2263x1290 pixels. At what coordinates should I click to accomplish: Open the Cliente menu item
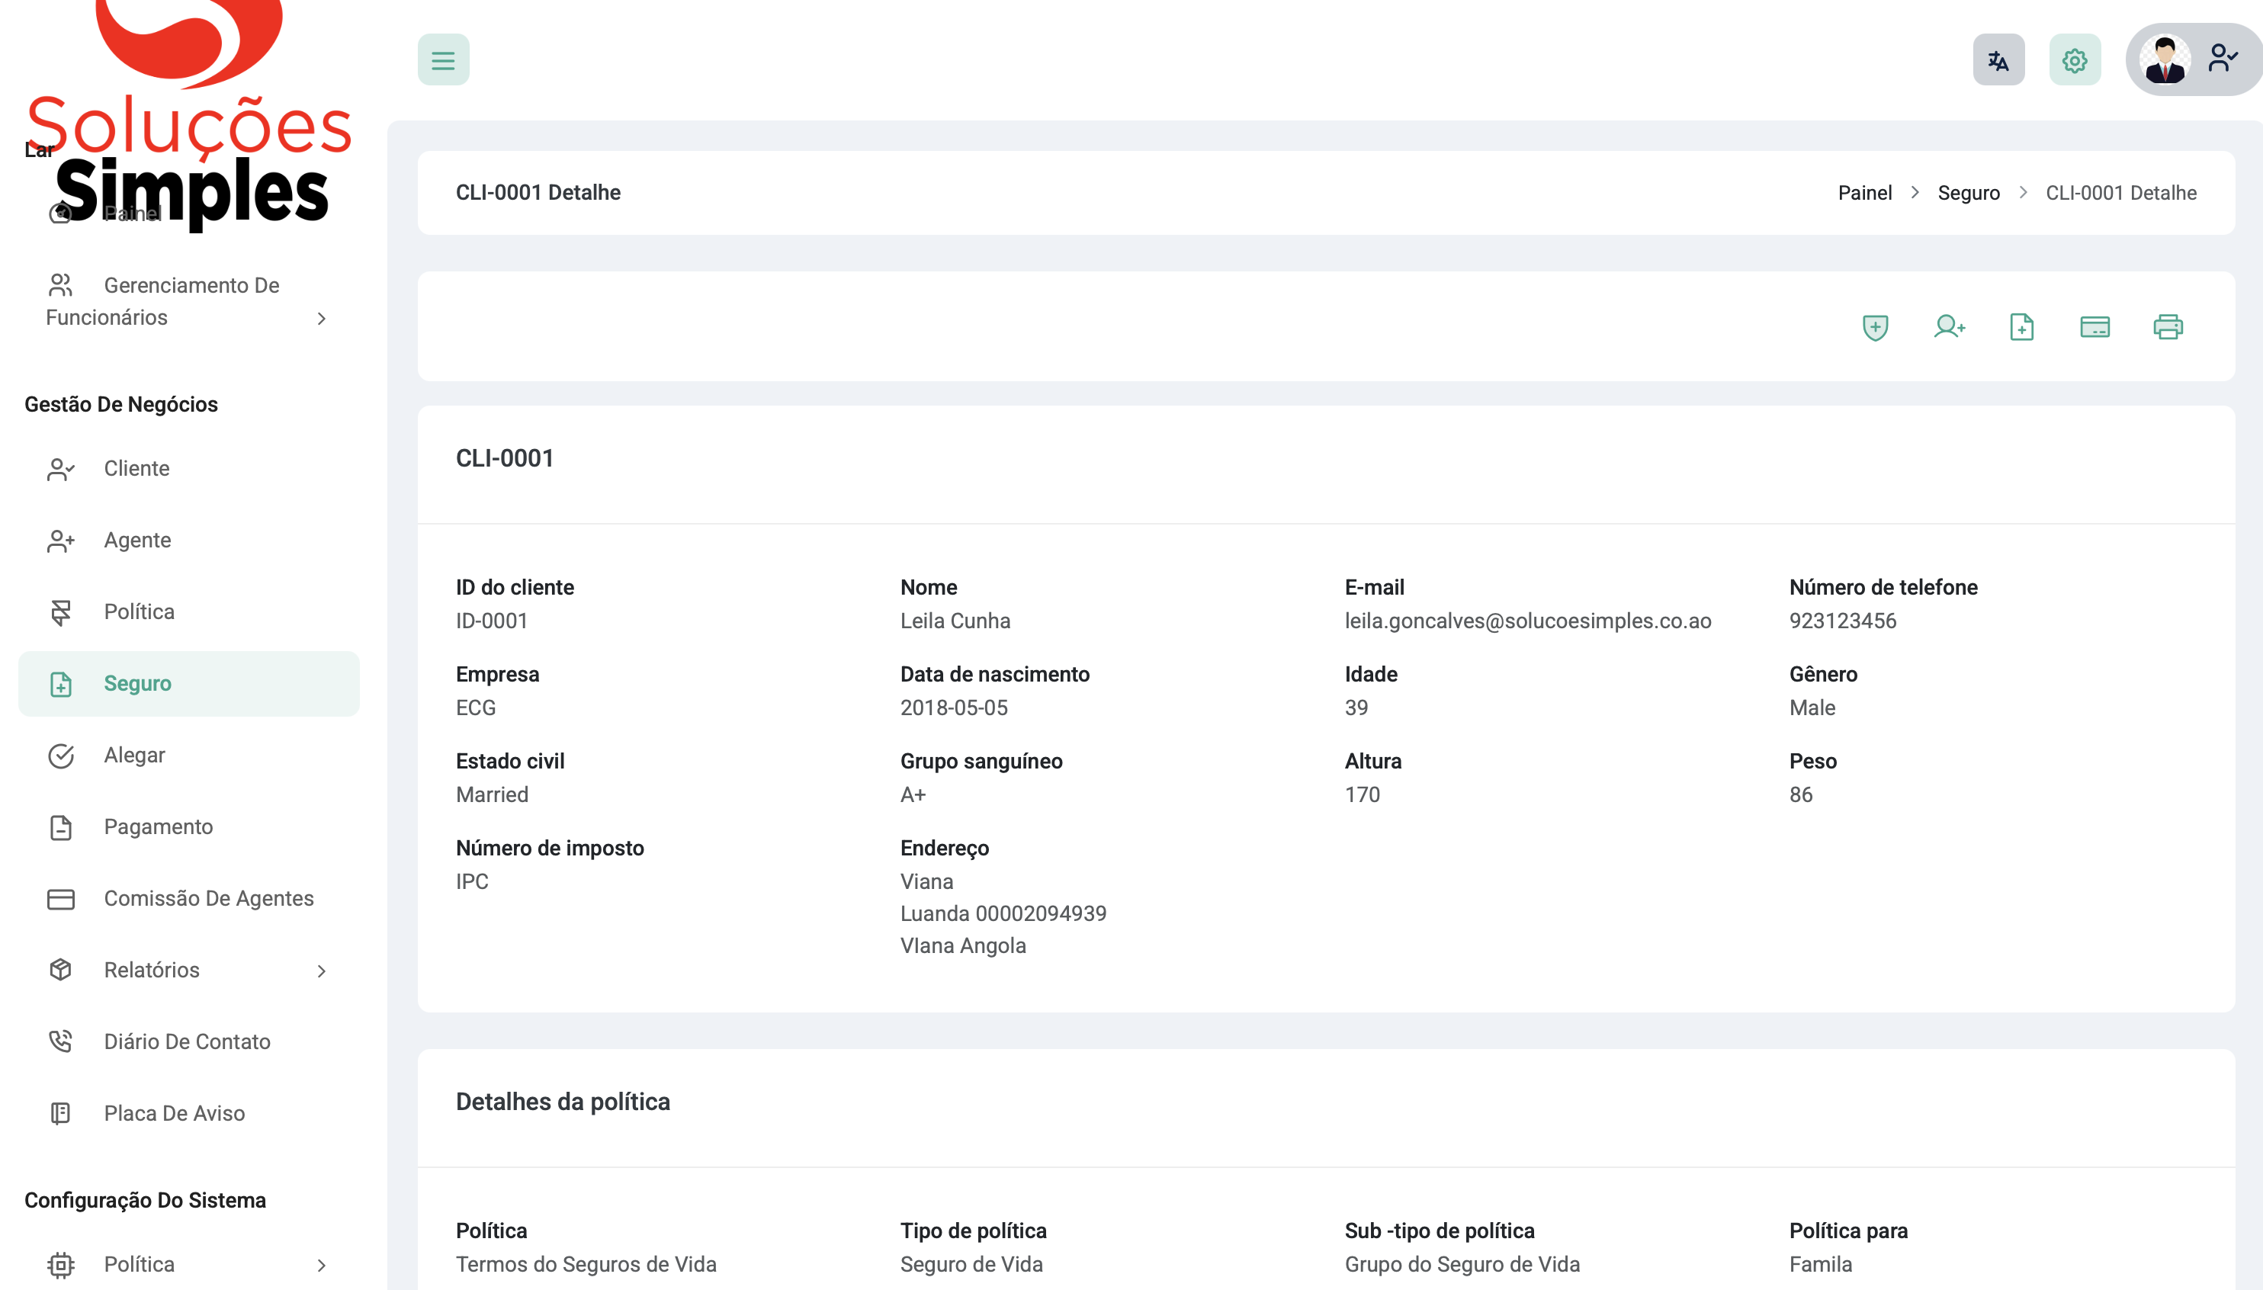point(136,469)
